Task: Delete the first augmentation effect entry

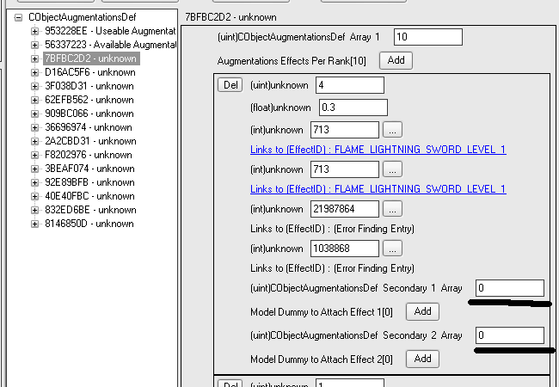Action: [230, 85]
